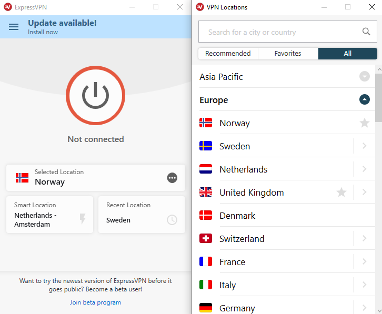Favorite Norway with the star icon
The width and height of the screenshot is (382, 314).
tap(365, 123)
